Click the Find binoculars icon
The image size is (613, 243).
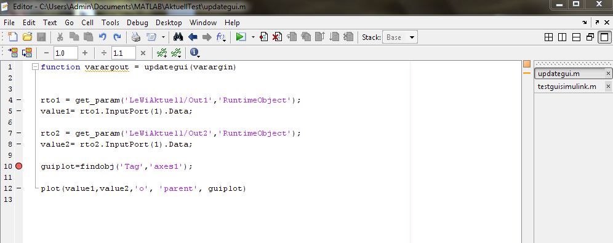click(178, 37)
